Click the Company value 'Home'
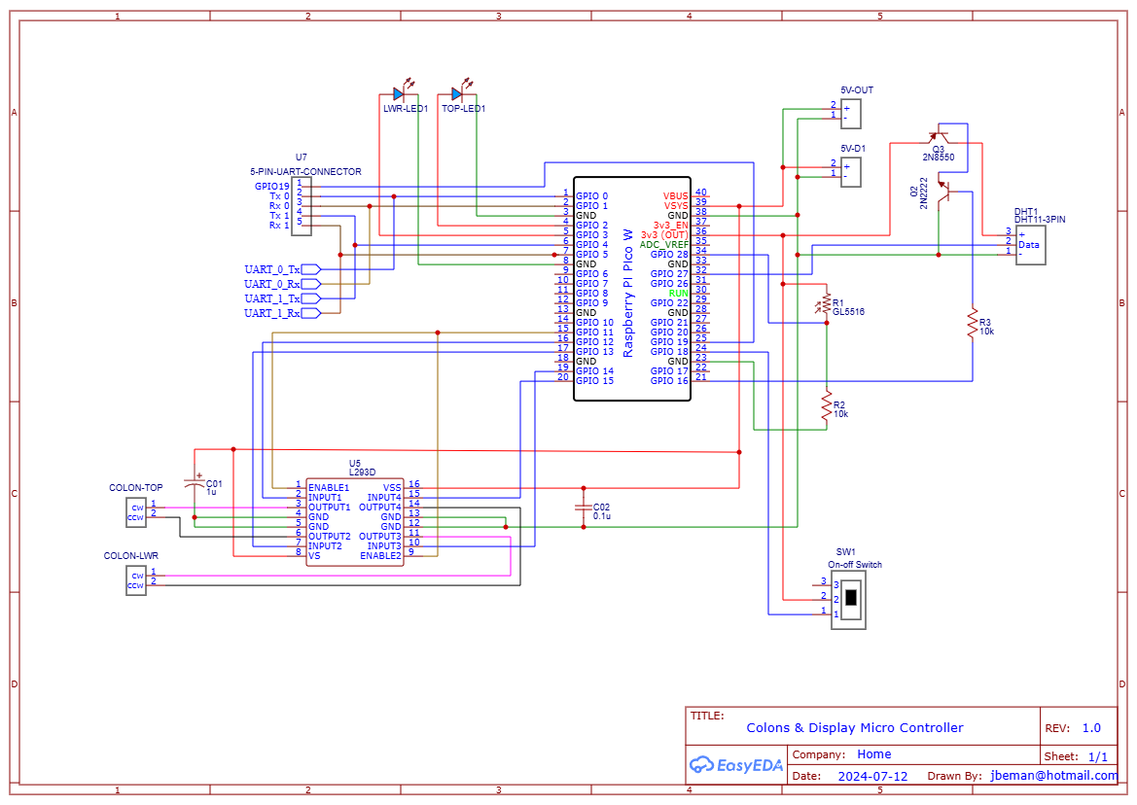 point(873,754)
